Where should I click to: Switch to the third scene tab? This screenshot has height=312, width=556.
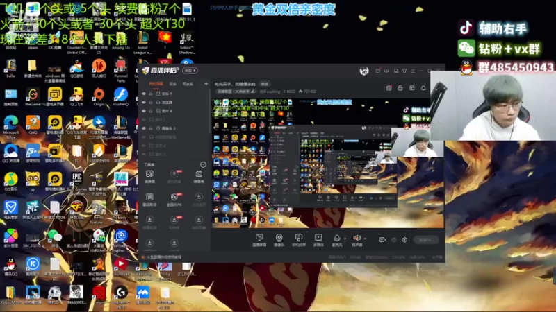188,84
